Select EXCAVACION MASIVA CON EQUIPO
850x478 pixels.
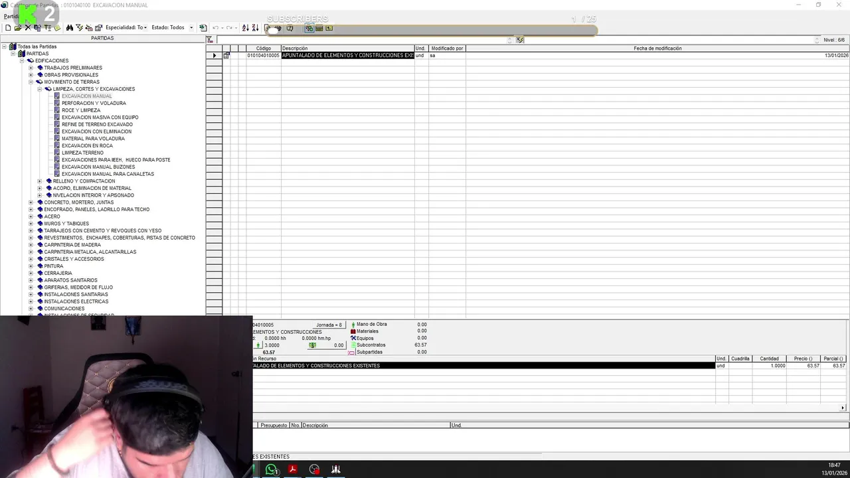pos(100,118)
